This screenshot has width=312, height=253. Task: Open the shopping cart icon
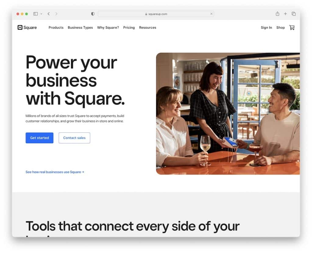(292, 27)
